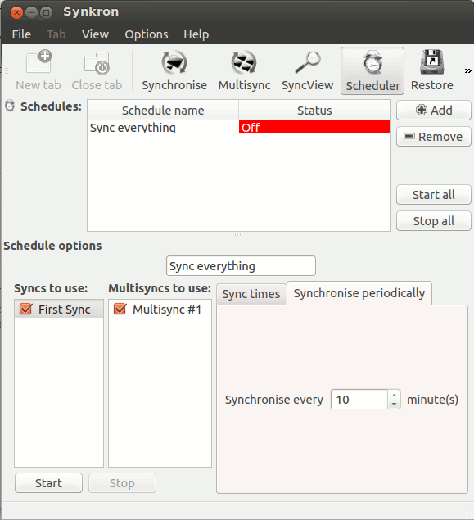Click the minutes value field showing 10

pos(359,400)
